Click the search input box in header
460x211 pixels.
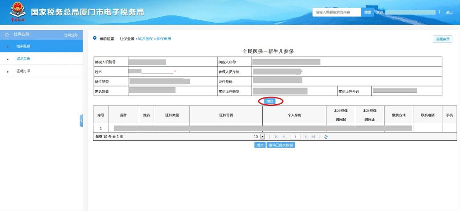(336, 12)
